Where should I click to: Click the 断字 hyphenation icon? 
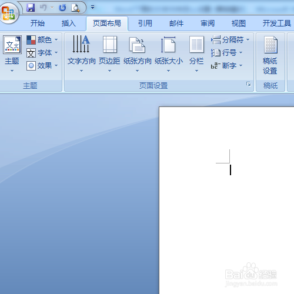(x=216, y=66)
